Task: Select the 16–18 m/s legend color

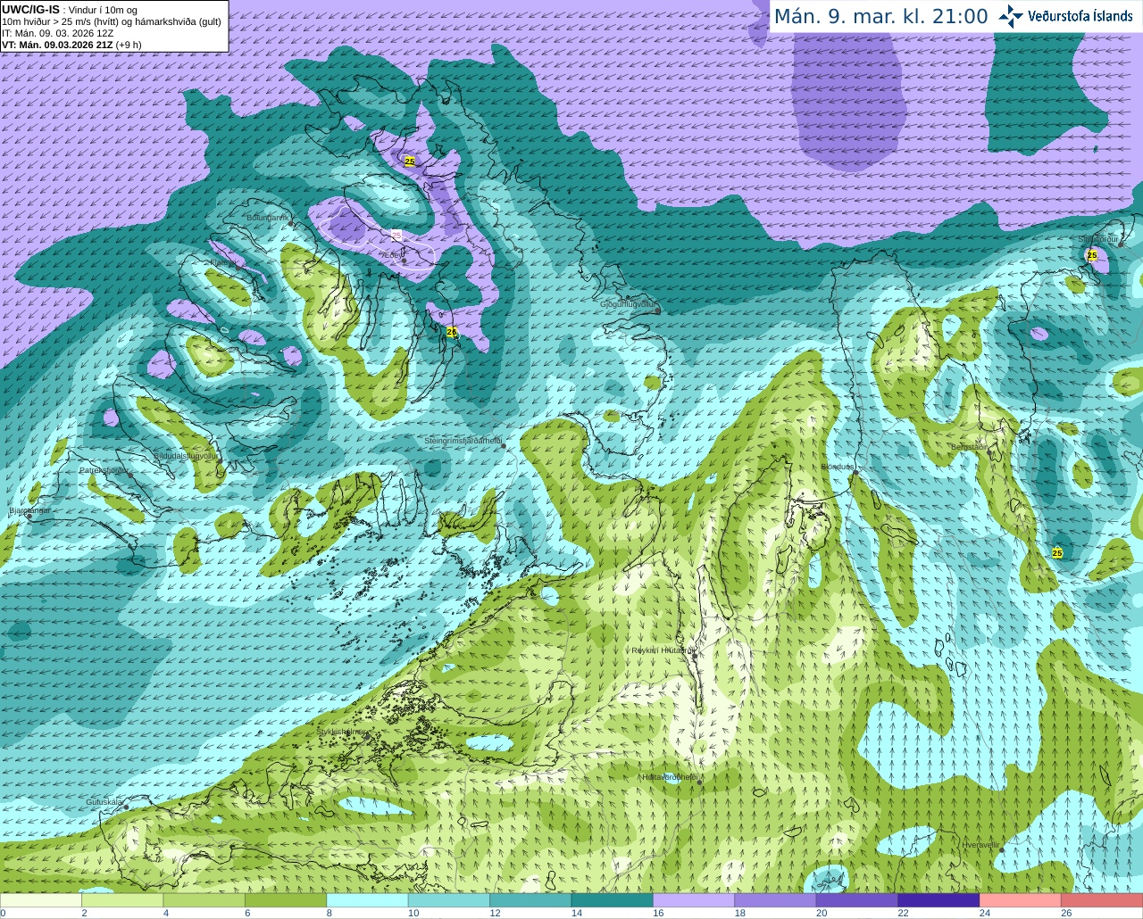Action: coord(694,900)
